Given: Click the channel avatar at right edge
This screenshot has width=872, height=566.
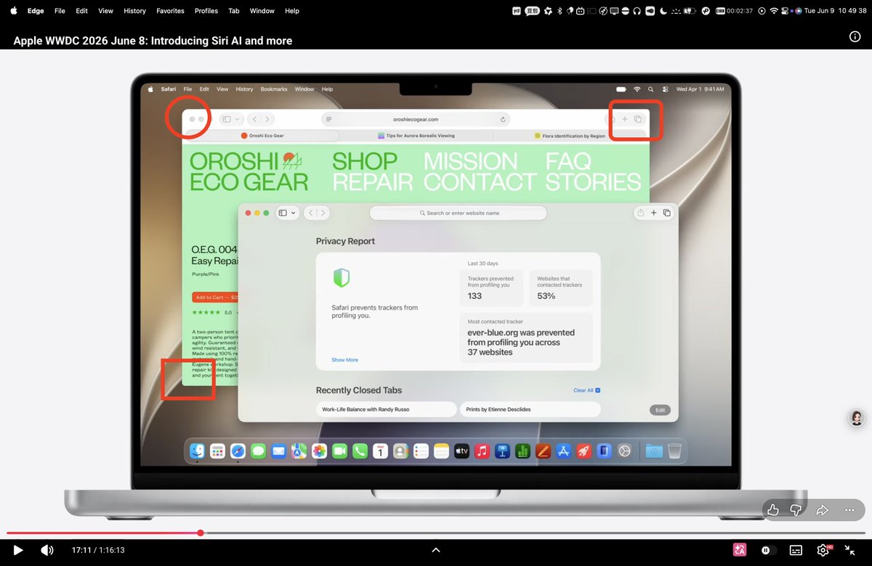Looking at the screenshot, I should [x=857, y=418].
